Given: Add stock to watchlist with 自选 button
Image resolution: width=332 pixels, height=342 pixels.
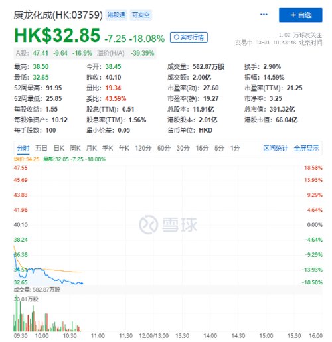Looking at the screenshot, I should (300, 15).
